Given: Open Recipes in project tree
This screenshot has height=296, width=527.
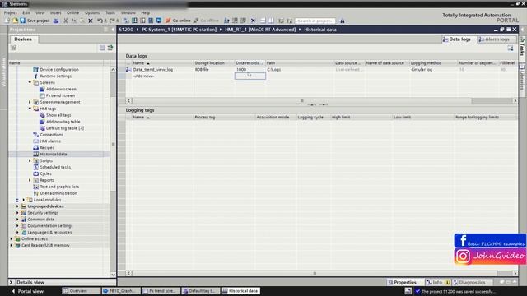Looking at the screenshot, I should pyautogui.click(x=47, y=148).
